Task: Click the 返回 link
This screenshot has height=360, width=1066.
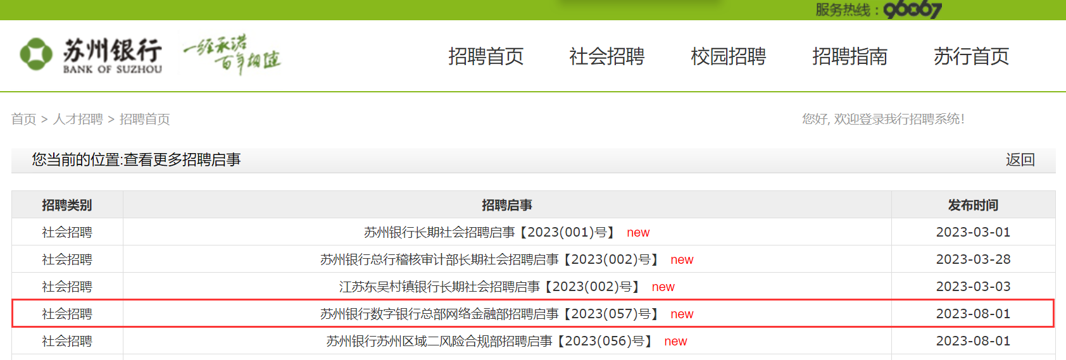Action: coord(1020,159)
